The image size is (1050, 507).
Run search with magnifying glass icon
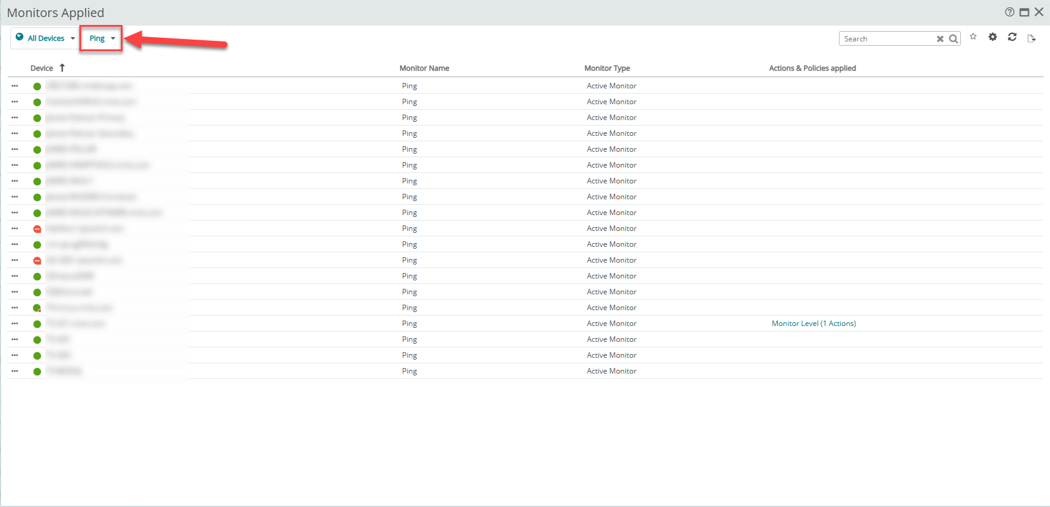tap(954, 39)
